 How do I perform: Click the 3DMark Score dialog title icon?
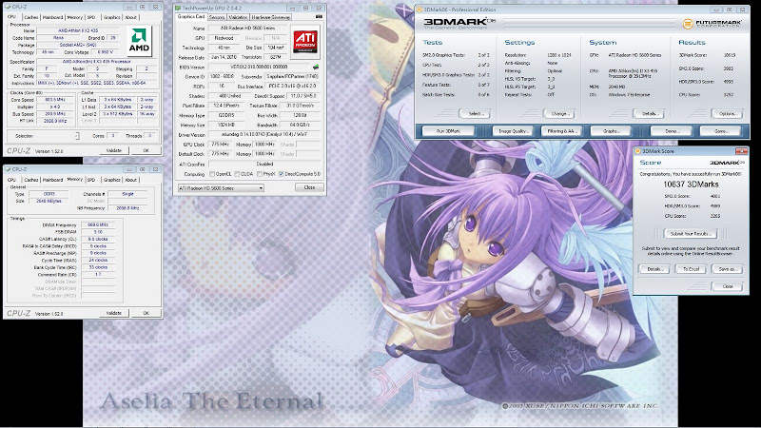click(638, 151)
